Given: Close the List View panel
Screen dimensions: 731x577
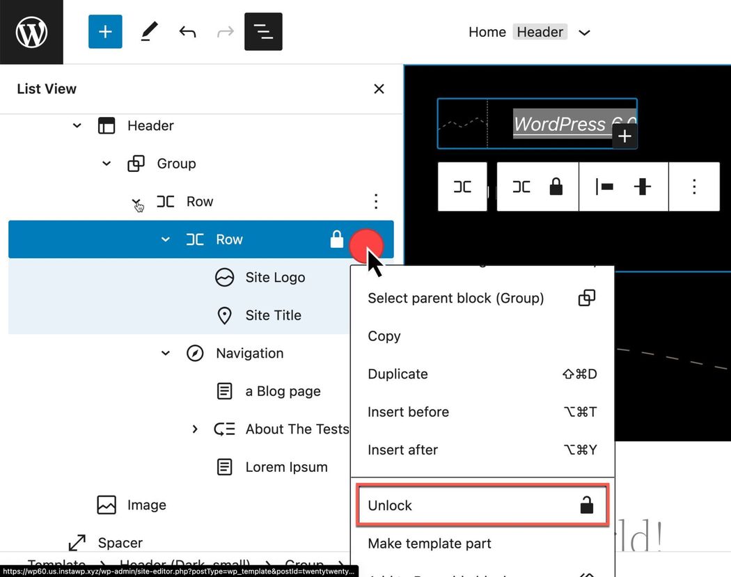Looking at the screenshot, I should (379, 89).
